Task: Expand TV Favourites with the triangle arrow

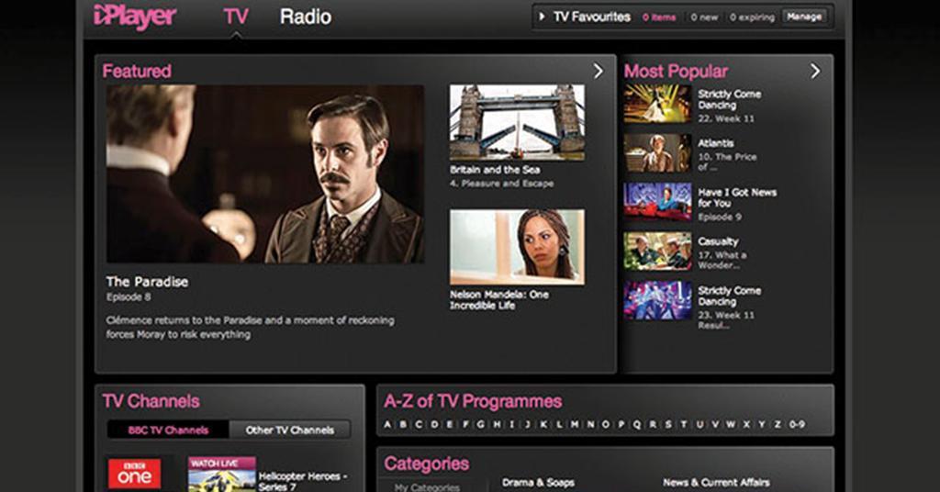Action: point(542,17)
